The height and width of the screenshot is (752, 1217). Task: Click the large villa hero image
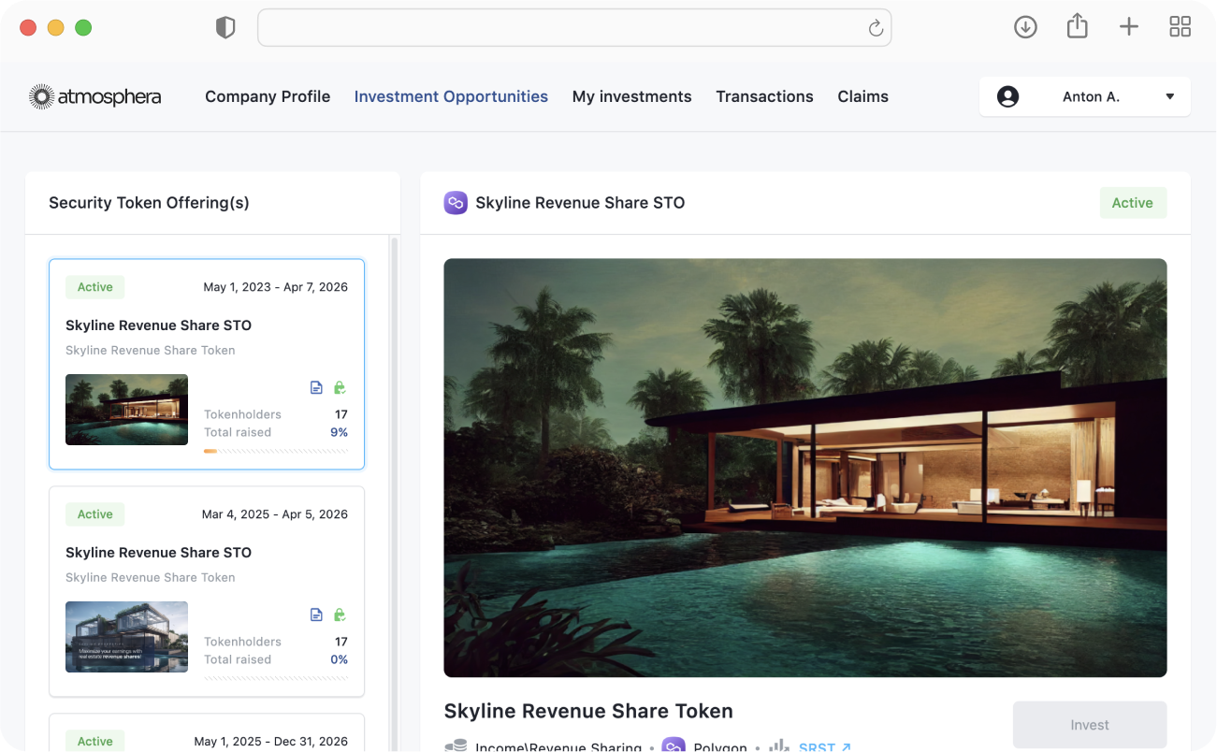click(805, 468)
